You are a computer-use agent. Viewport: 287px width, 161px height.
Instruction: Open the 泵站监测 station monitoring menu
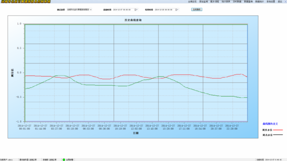click(203, 1)
